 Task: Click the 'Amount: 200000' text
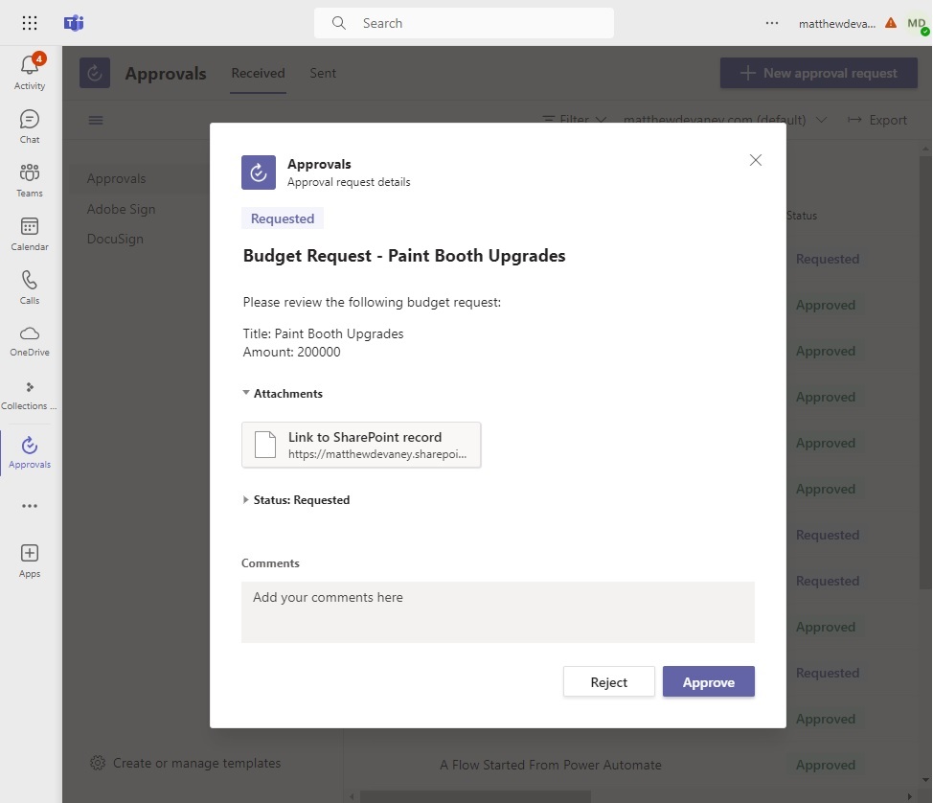pos(291,352)
